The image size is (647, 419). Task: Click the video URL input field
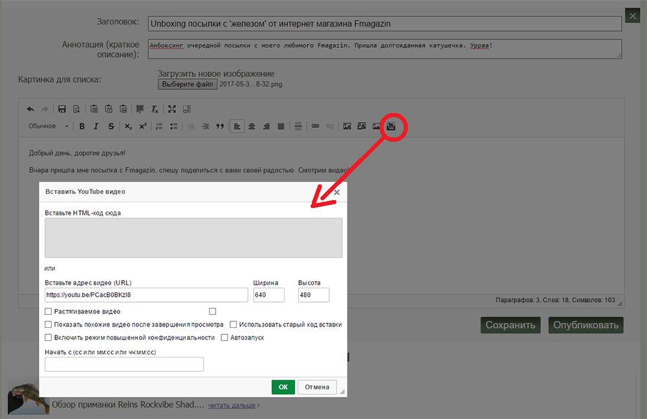point(146,295)
